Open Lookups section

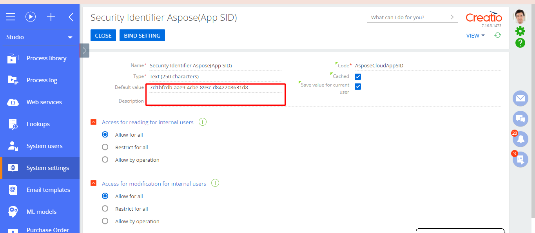click(38, 124)
